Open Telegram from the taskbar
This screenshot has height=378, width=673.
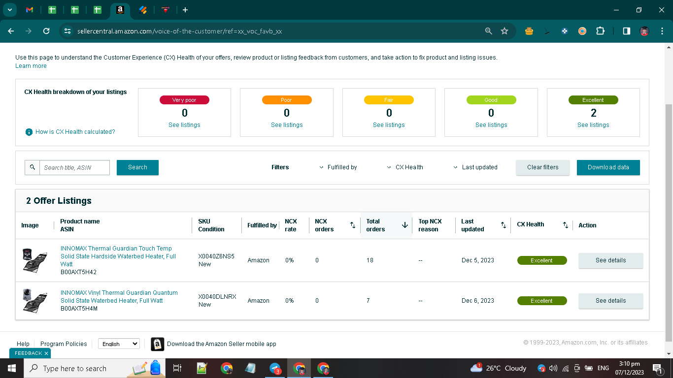click(x=275, y=368)
